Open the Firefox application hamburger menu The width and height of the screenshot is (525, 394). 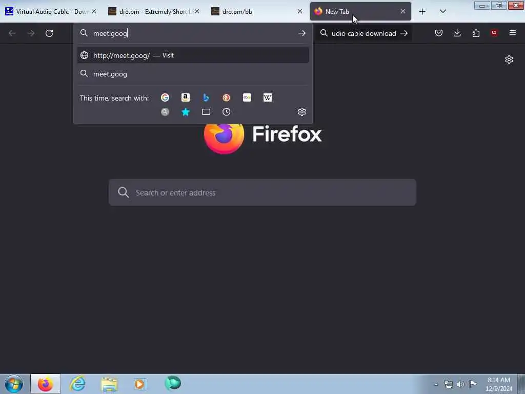[512, 33]
